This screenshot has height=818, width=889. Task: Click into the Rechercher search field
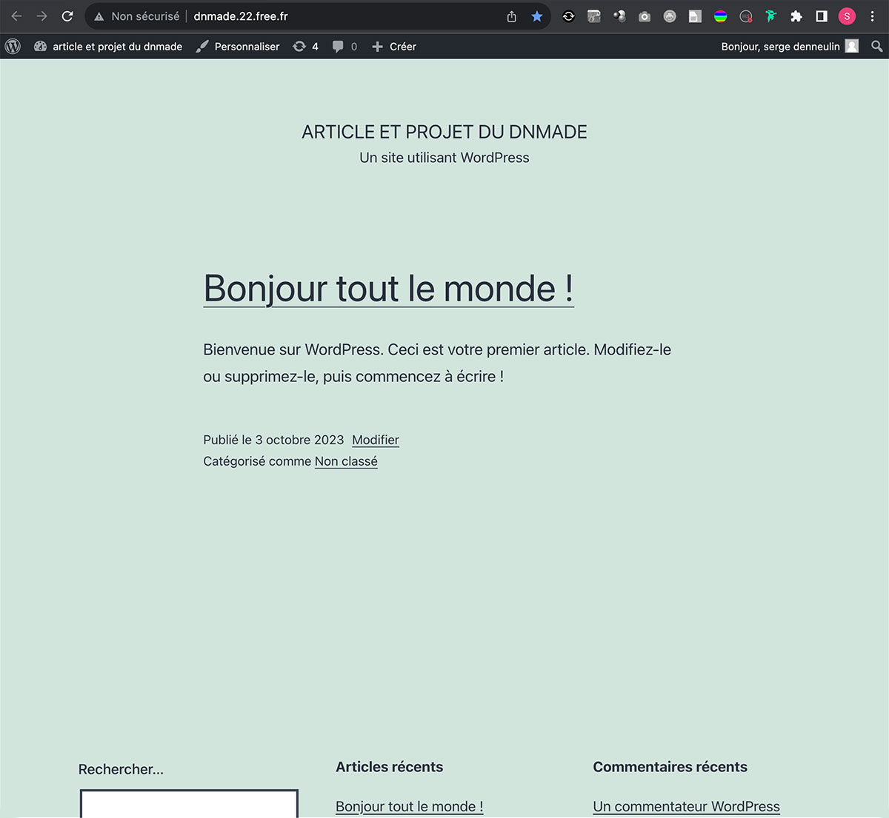point(189,804)
